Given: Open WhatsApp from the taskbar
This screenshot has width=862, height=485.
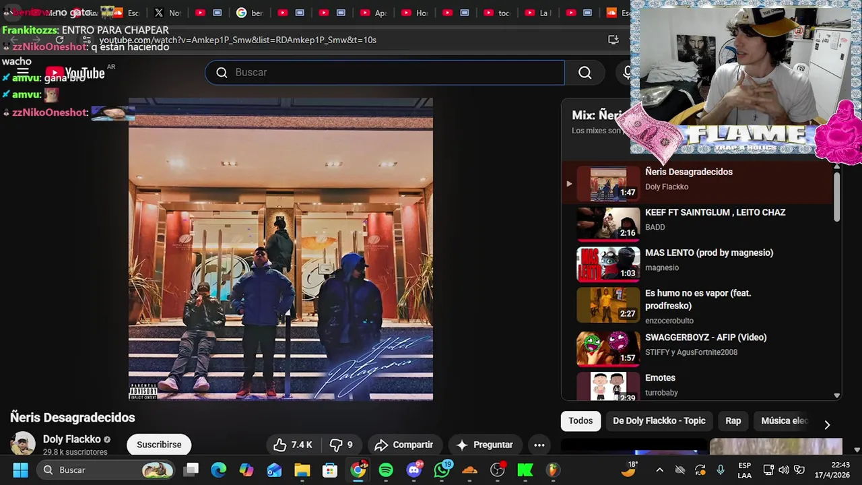Looking at the screenshot, I should coord(442,470).
